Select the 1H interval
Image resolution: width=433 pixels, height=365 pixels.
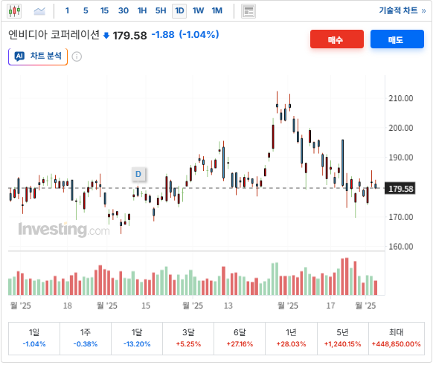[x=142, y=10]
